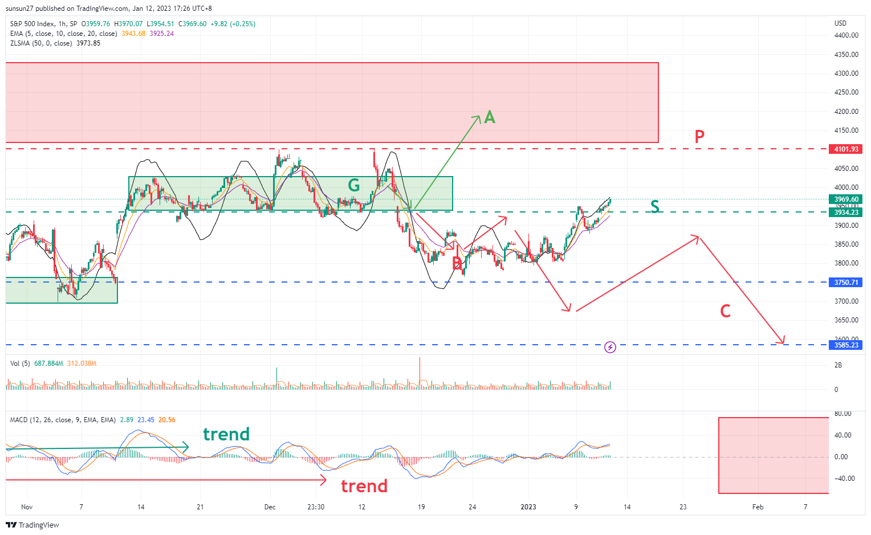Click the ZLSMA (50, 0, close) indicator legend
This screenshot has width=871, height=535.
pos(41,43)
